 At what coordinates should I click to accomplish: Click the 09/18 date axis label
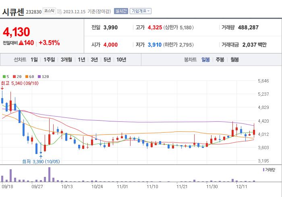coord(7,187)
